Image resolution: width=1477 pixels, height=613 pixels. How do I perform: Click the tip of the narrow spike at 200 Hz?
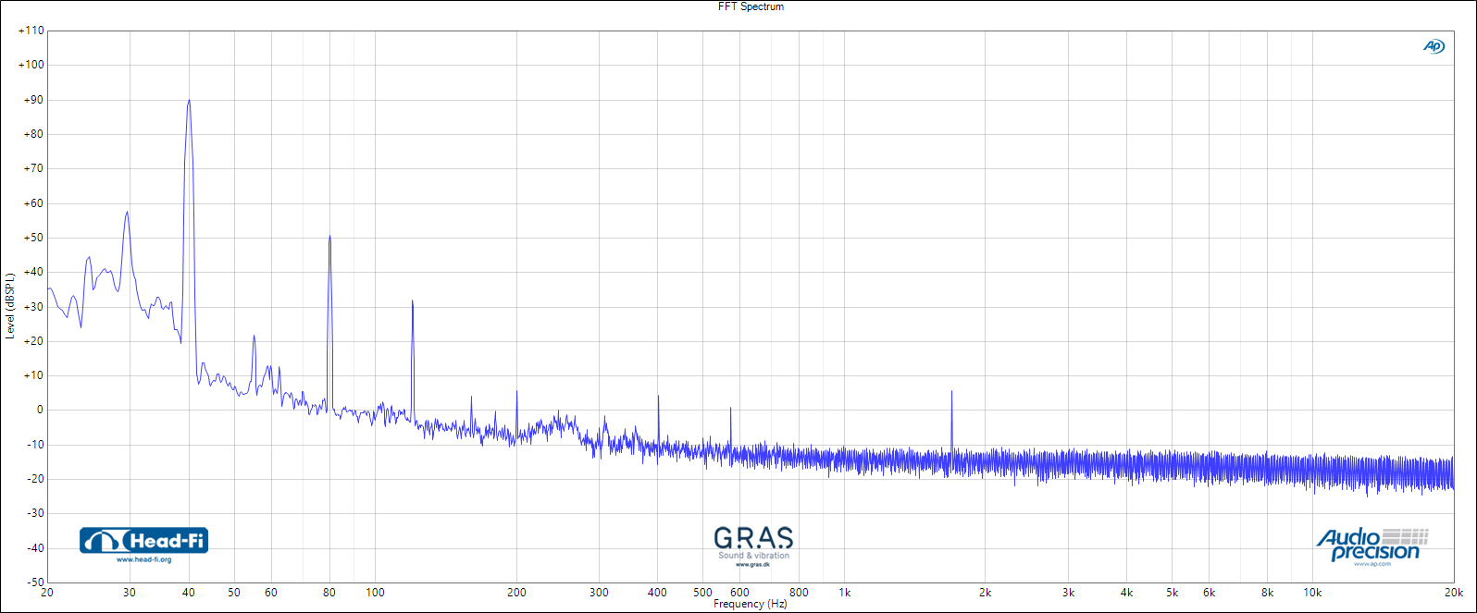coord(516,391)
